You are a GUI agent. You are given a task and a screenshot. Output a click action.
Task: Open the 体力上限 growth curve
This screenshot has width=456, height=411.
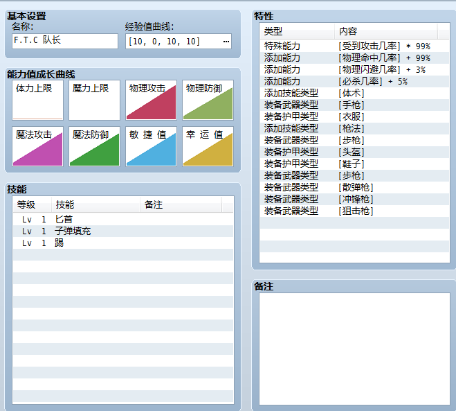click(37, 100)
